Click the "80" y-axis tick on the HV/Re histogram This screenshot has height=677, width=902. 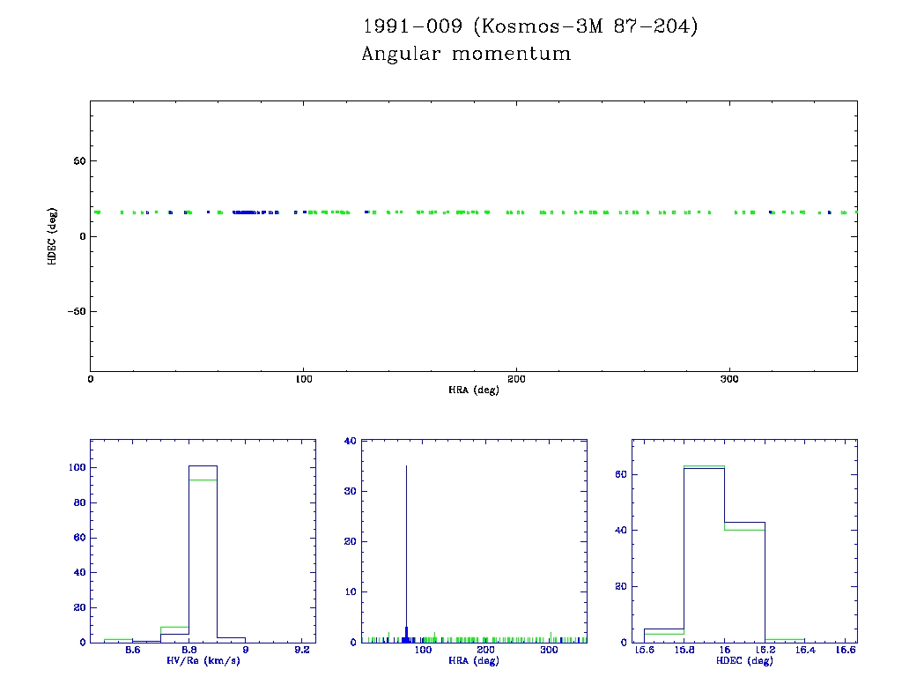78,502
